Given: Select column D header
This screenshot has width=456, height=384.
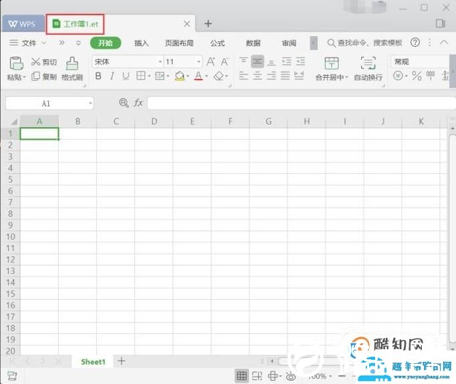Looking at the screenshot, I should [x=154, y=121].
